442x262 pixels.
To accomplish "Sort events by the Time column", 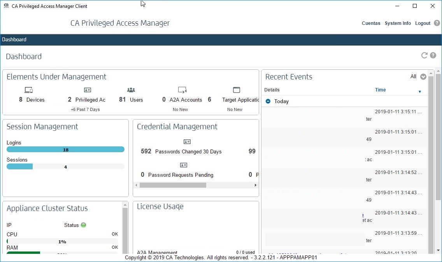I will (x=381, y=90).
